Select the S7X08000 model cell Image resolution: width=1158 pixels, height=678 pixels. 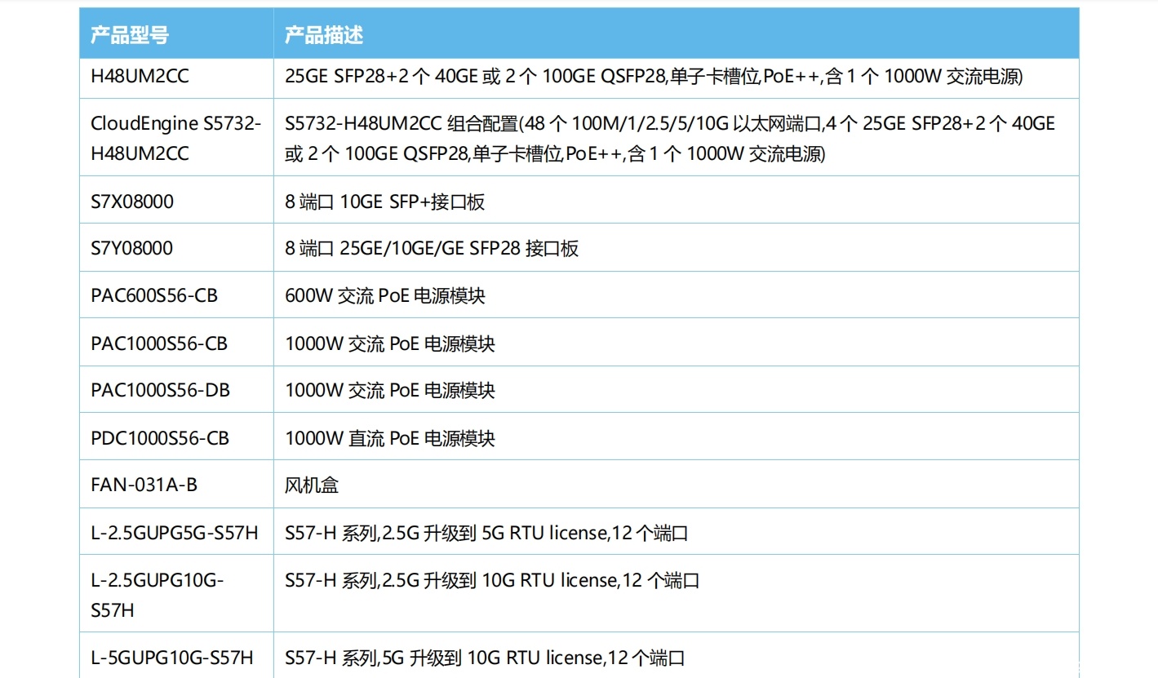point(132,202)
